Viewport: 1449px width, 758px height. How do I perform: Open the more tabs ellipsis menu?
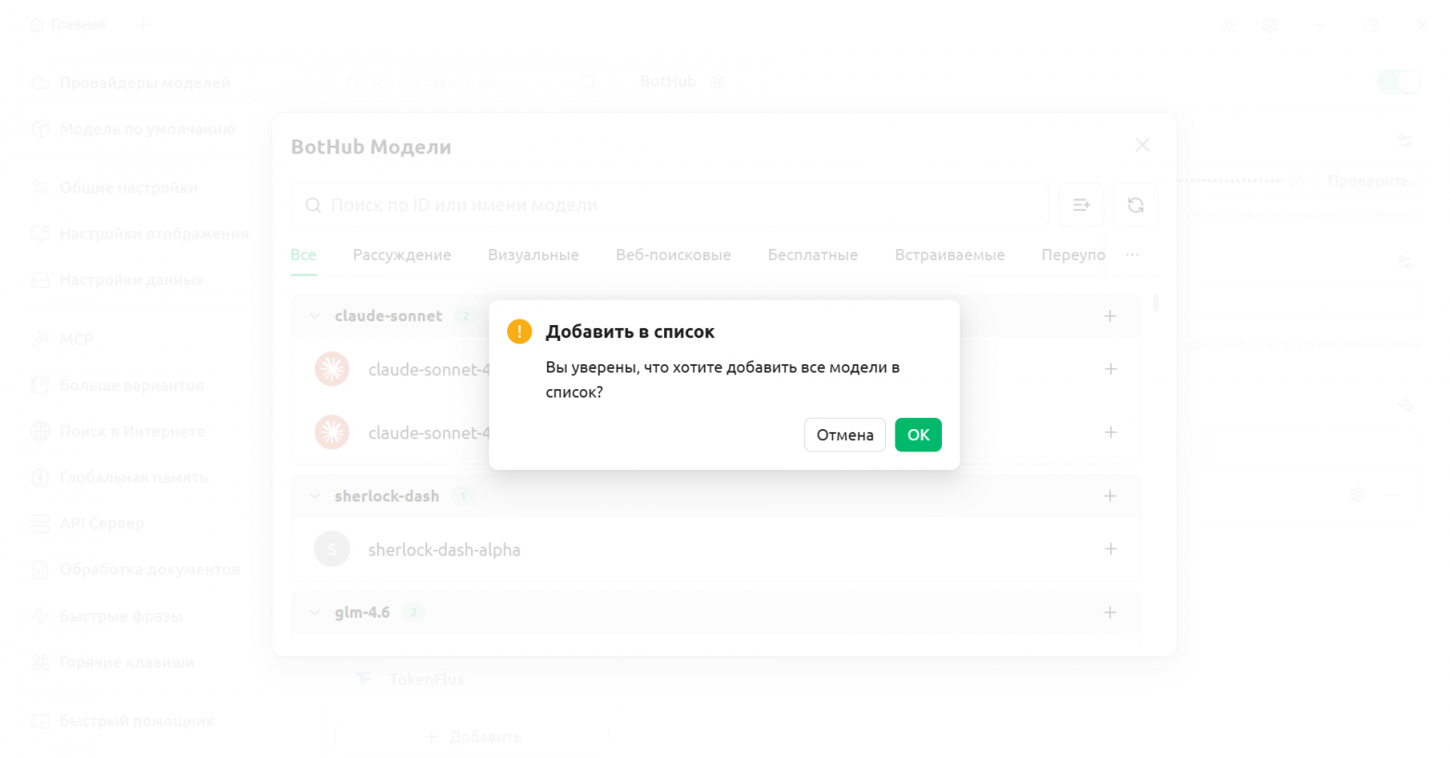pos(1132,255)
